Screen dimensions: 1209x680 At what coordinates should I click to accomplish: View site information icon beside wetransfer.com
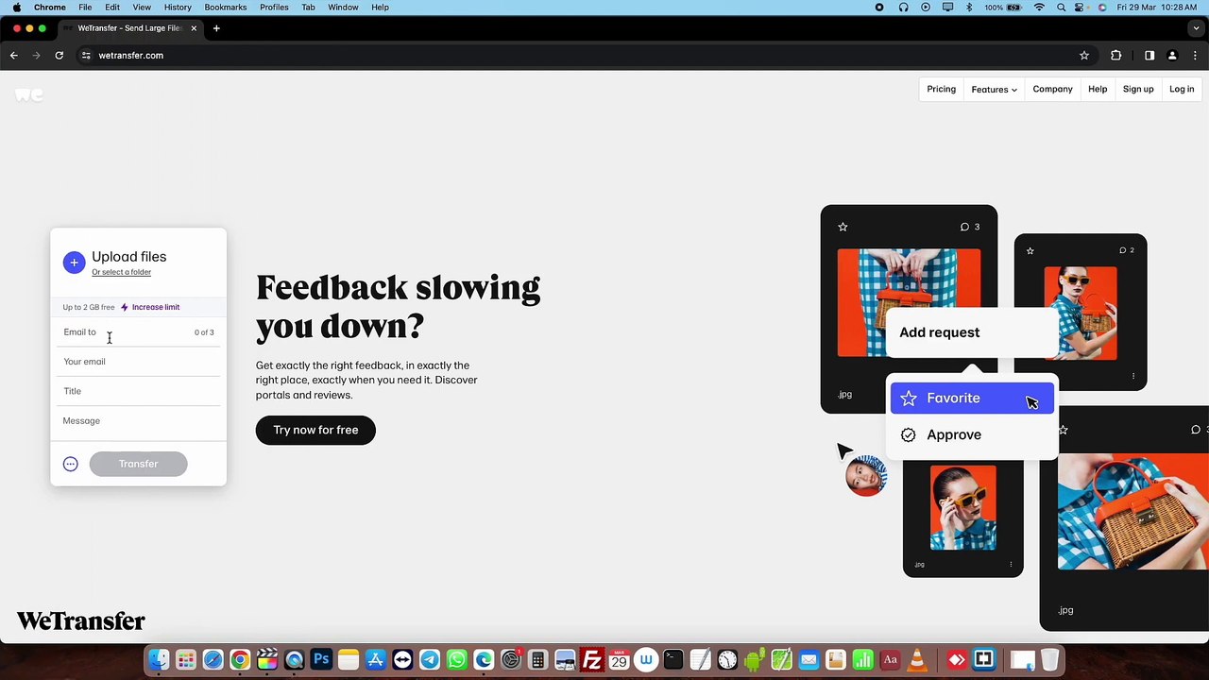pos(86,56)
